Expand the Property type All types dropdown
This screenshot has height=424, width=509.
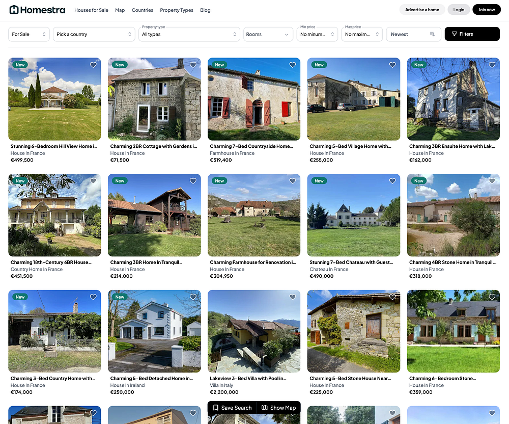click(189, 34)
